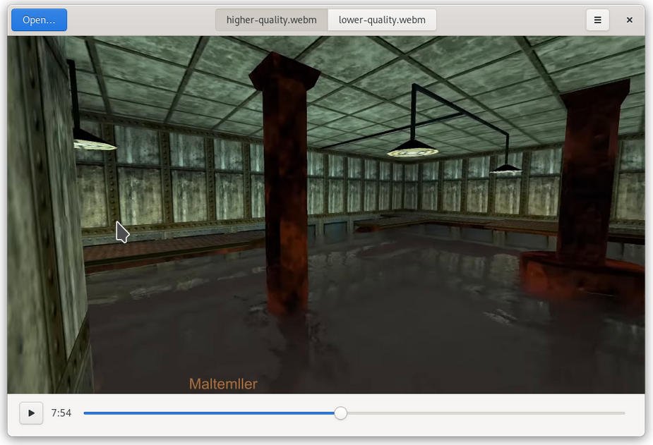Close the video player window
Image resolution: width=653 pixels, height=445 pixels.
629,20
